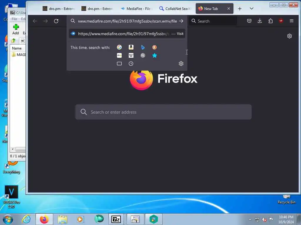Open Windows Media Player taskbar icon

click(x=80, y=219)
